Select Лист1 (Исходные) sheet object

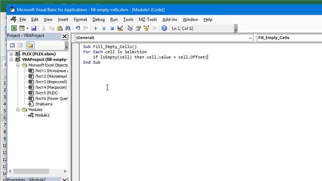(x=51, y=70)
